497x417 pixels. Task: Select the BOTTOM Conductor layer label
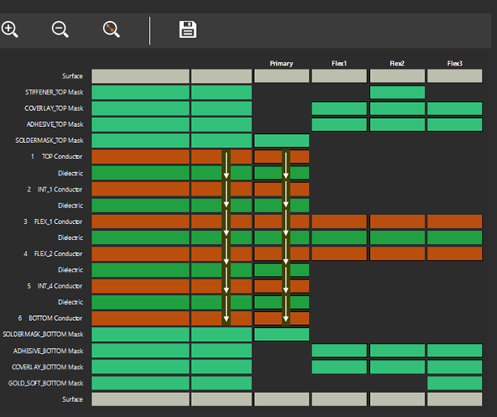(x=55, y=318)
